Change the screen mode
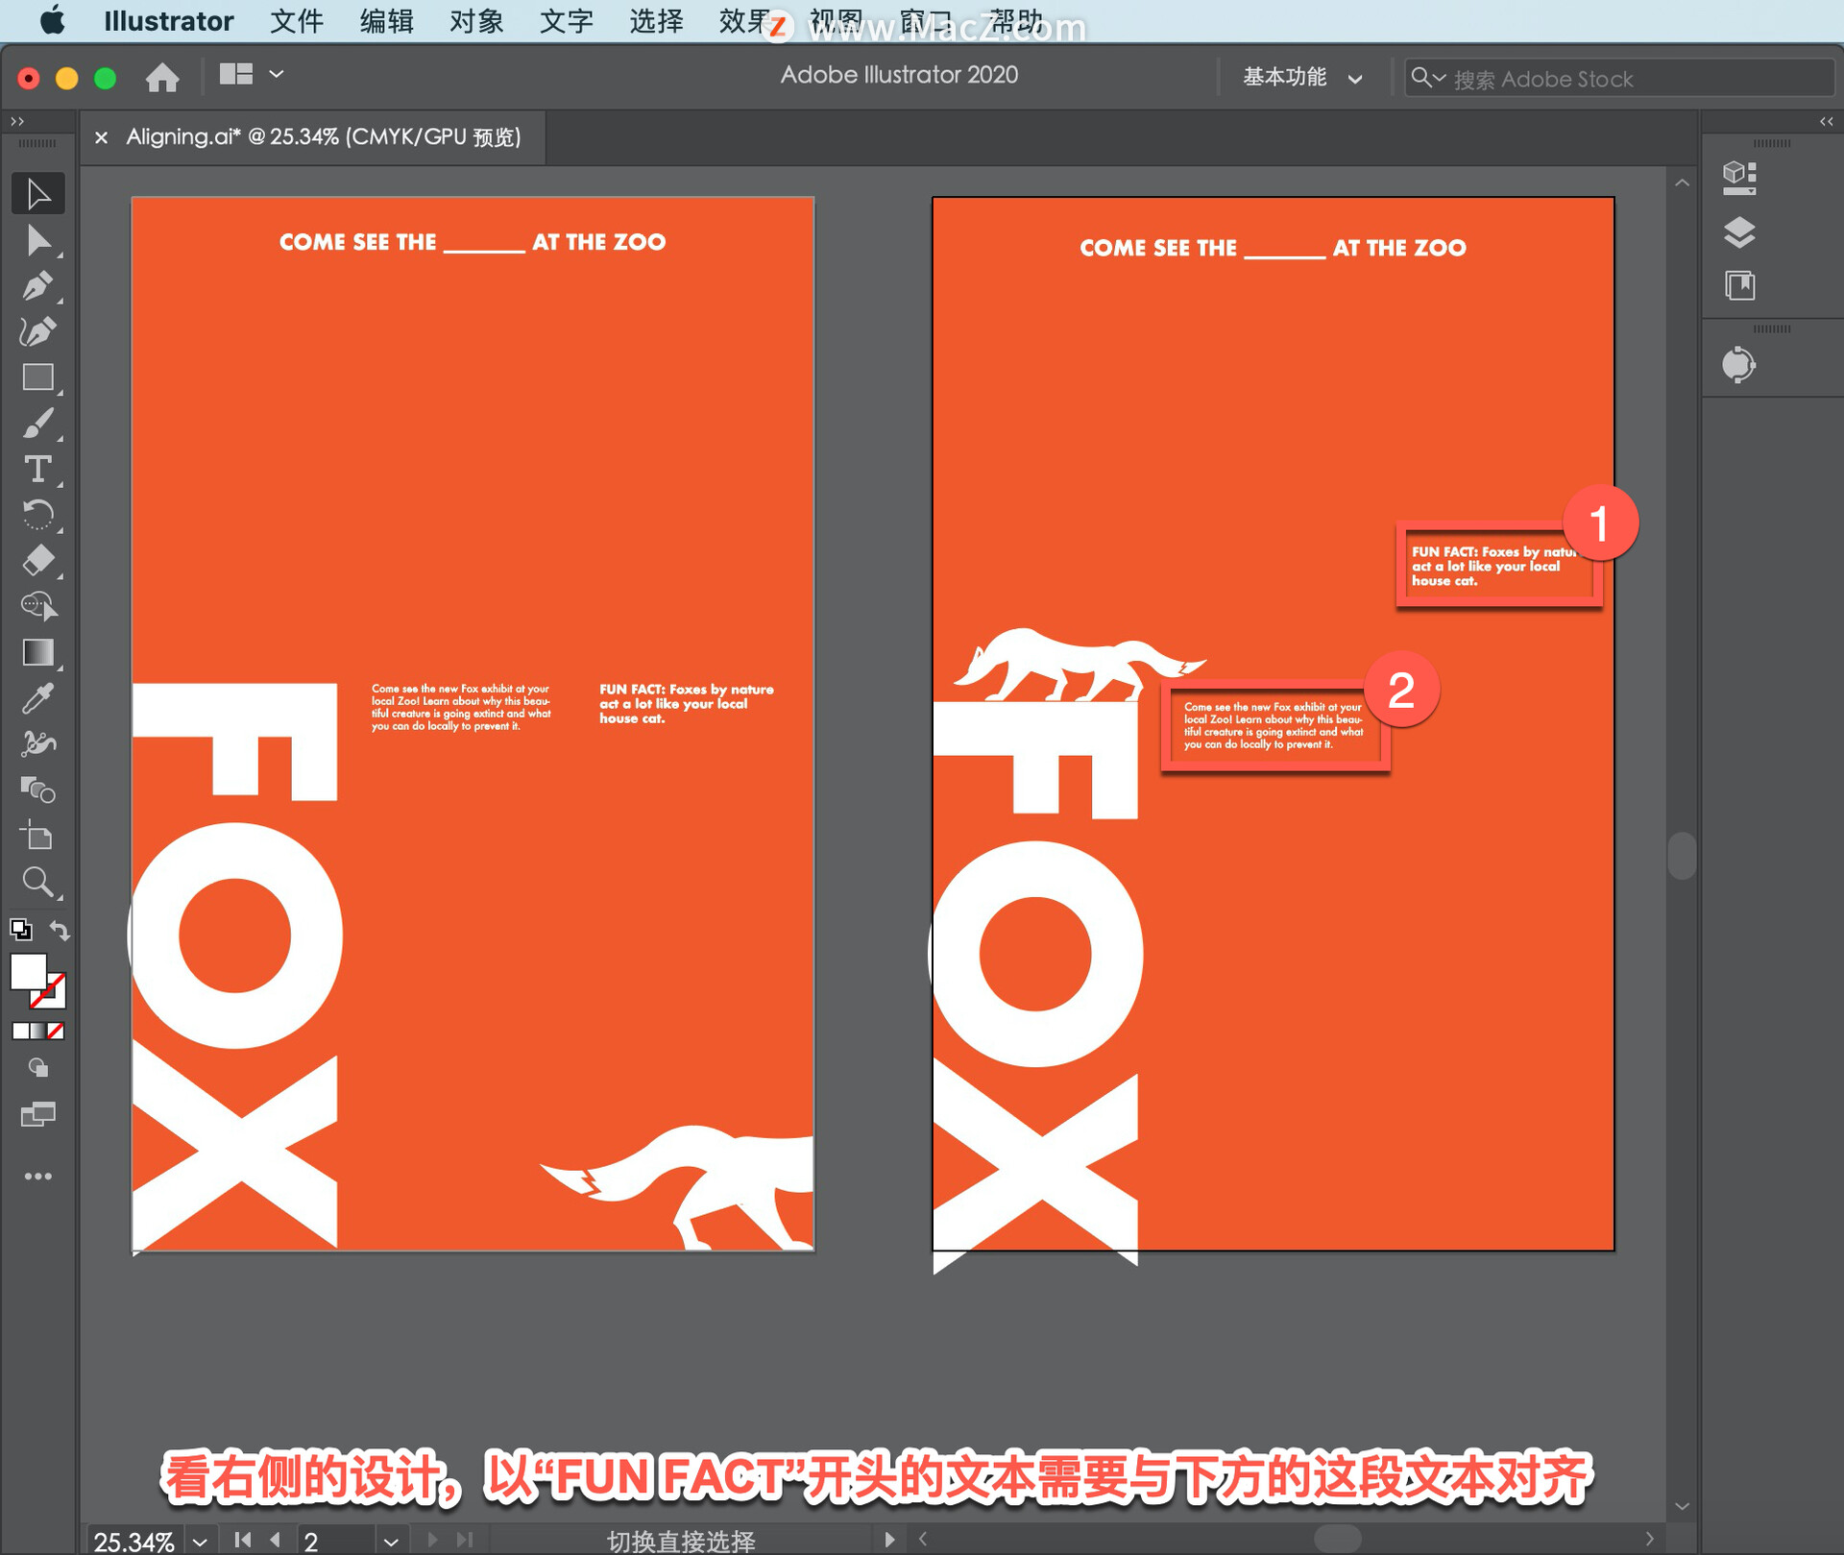Screen dimensions: 1844x1555 pos(38,1114)
